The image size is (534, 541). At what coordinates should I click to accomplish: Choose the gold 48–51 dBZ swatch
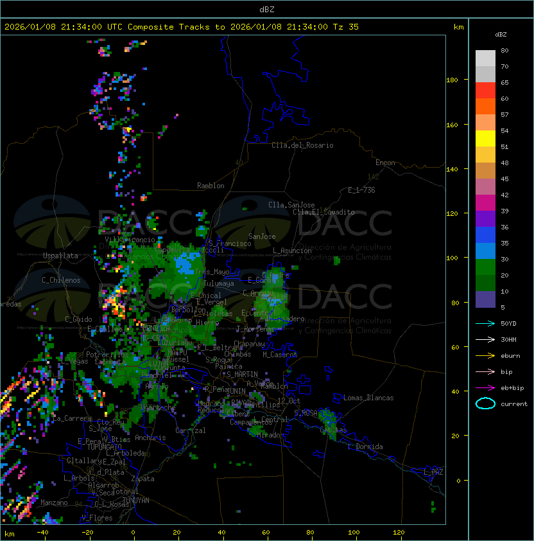coord(485,155)
